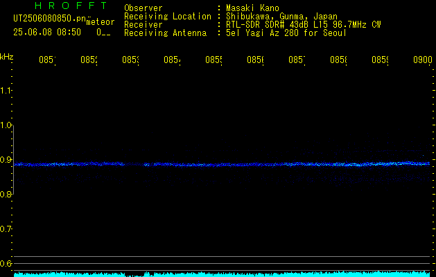Image resolution: width=436 pixels, height=277 pixels.
Task: Click the 0854 time axis marker
Action: click(172, 60)
